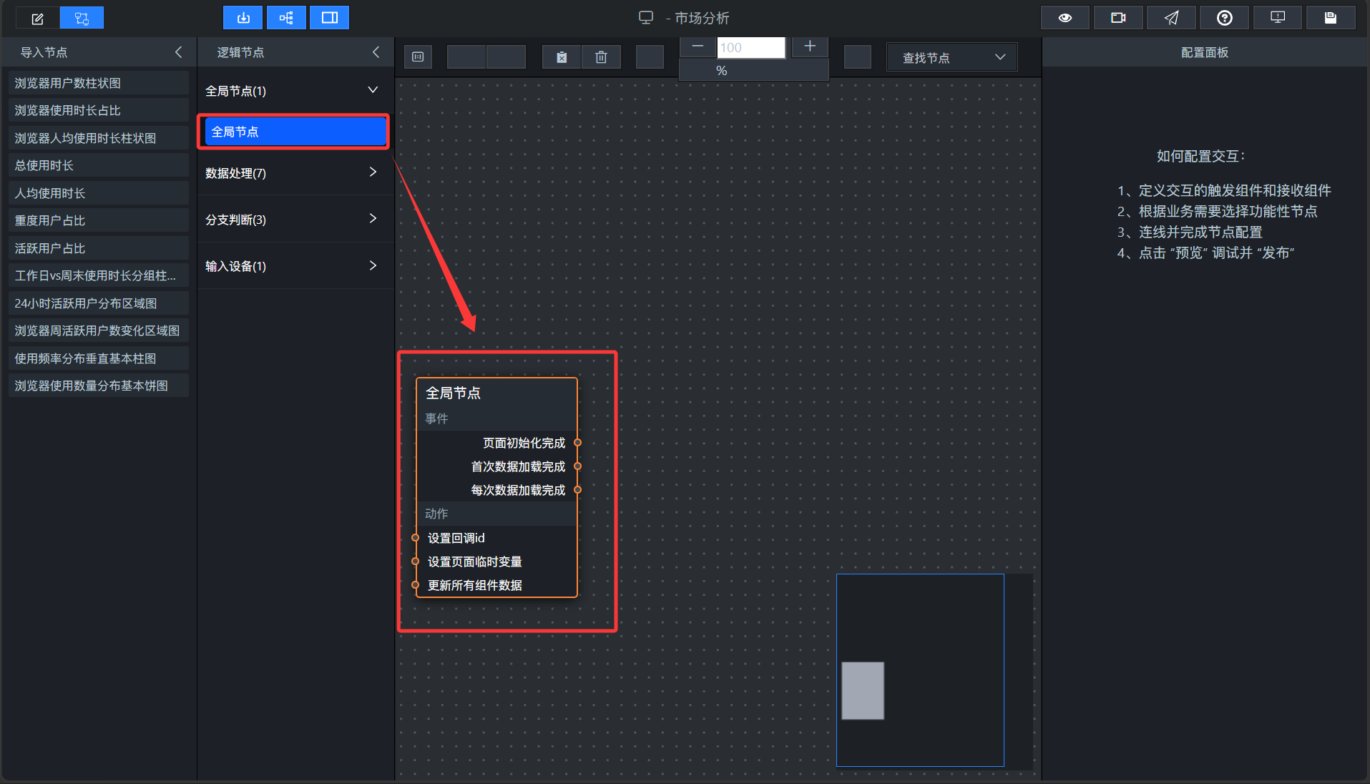Screen dimensions: 1370x784
Task: Toggle the import nodes panel button
Action: pyautogui.click(x=243, y=18)
